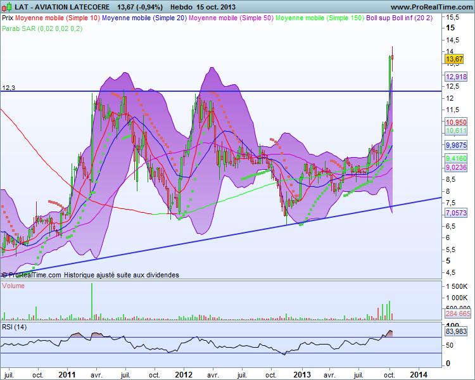Image resolution: width=475 pixels, height=380 pixels.
Task: Click the '15' price axis label
Action: tap(450, 28)
